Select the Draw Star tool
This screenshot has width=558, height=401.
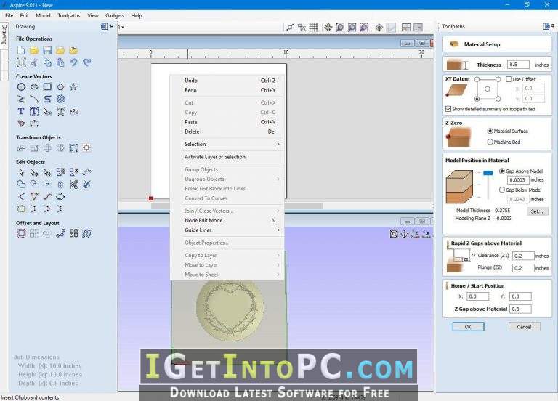click(x=73, y=87)
